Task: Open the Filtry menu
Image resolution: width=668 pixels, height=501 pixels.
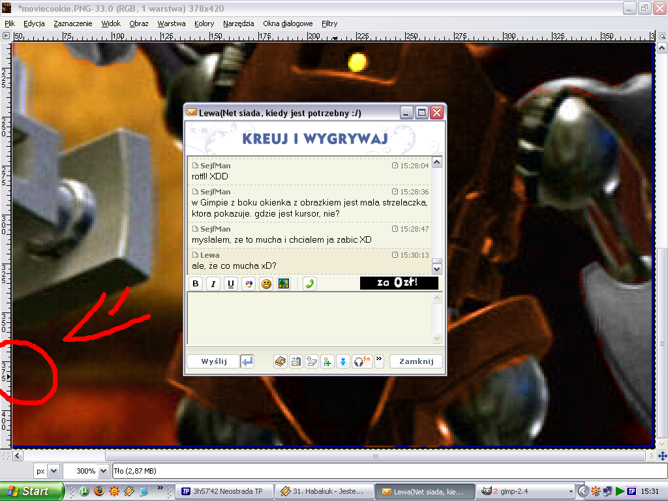Action: point(329,23)
